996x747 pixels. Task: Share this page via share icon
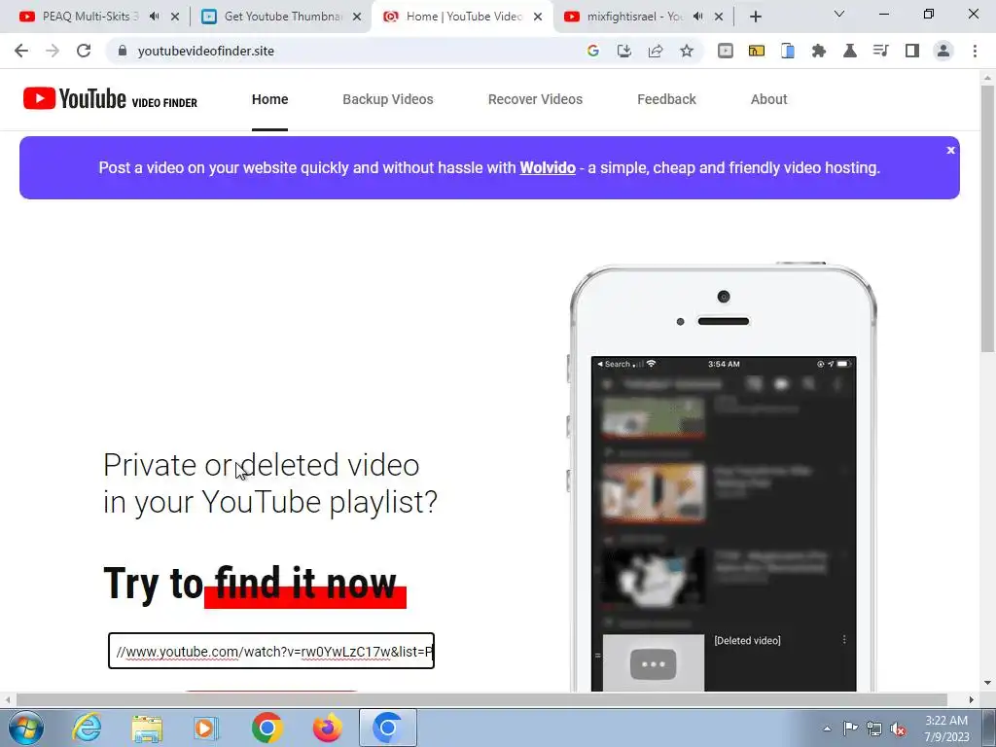[655, 51]
